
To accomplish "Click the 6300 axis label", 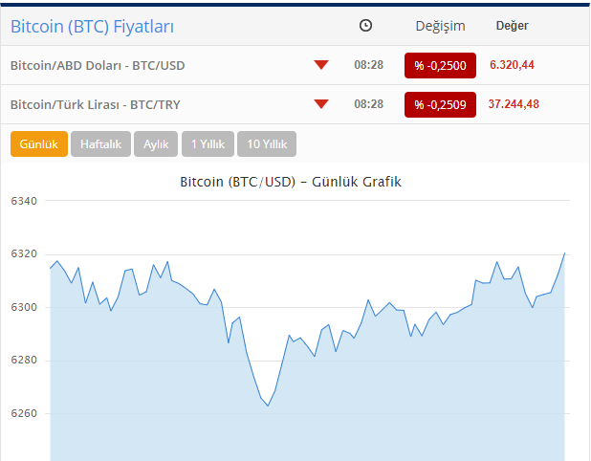I will 24,307.
